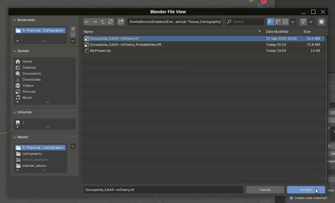Select Drosophila_CAAX-mCherry_Probabilities.tiff file
Viewport: 335px width, 203px height.
[x=125, y=45]
